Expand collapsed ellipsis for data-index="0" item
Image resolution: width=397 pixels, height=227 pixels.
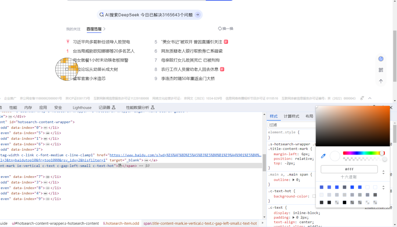46,128
